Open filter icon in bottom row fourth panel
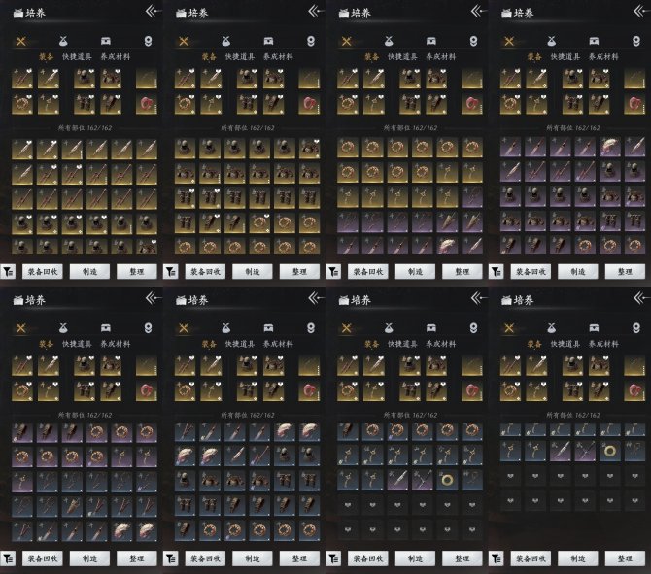This screenshot has width=651, height=574. coord(497,558)
